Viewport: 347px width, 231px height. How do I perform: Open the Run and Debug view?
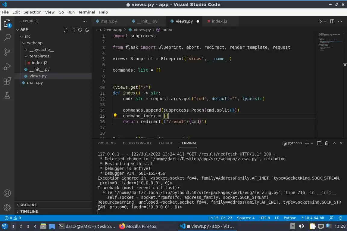(7, 66)
